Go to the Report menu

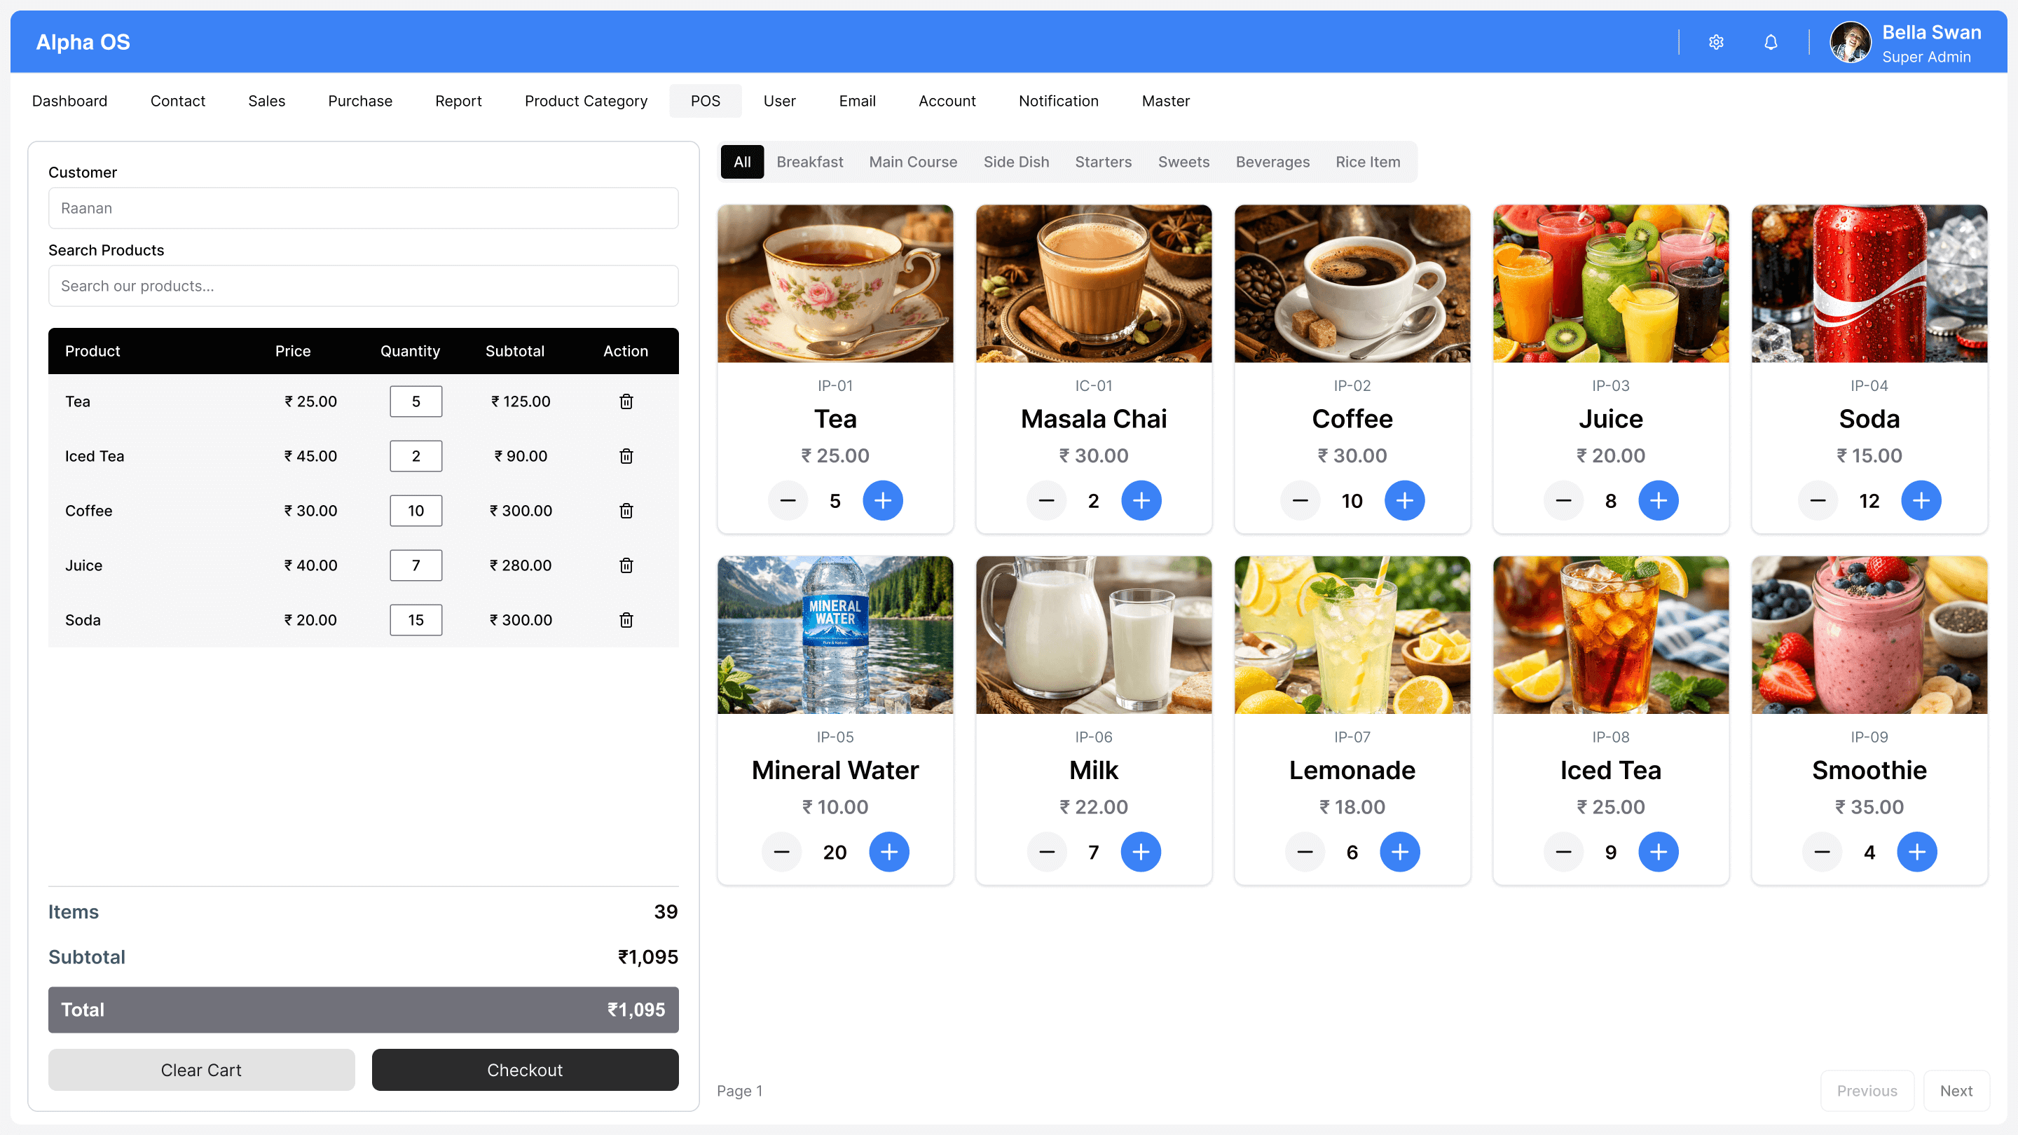(458, 101)
